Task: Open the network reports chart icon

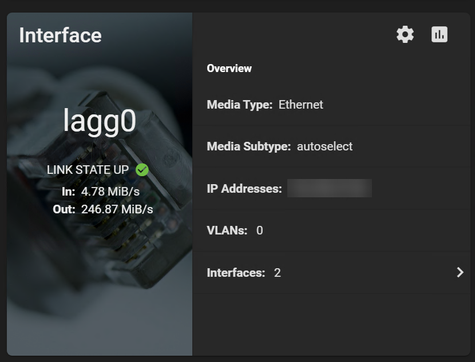Action: coord(440,34)
